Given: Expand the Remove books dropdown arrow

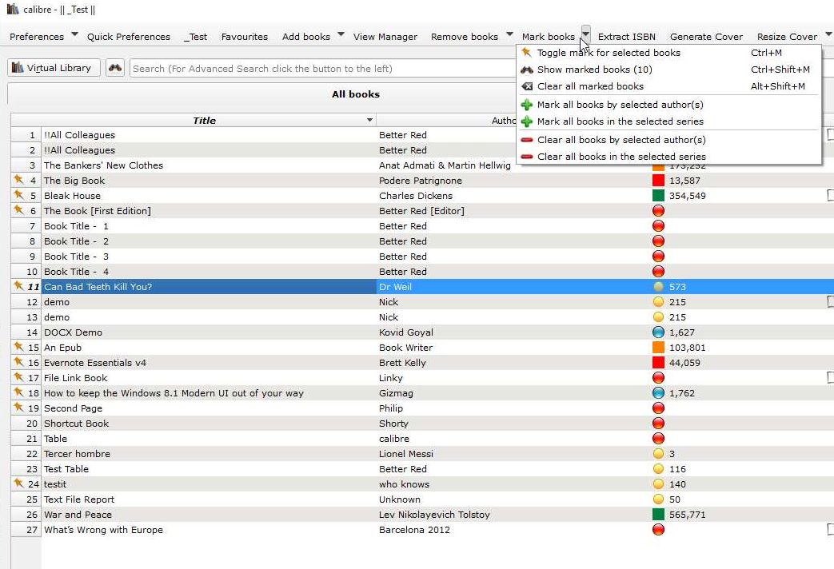Looking at the screenshot, I should point(509,34).
